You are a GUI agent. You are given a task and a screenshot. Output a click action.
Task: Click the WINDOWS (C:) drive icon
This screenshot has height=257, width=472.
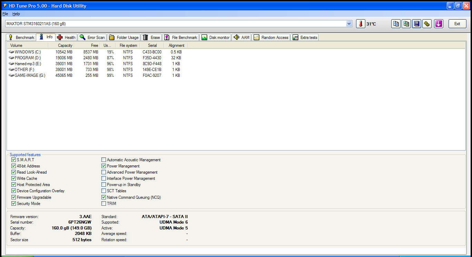[x=11, y=52]
